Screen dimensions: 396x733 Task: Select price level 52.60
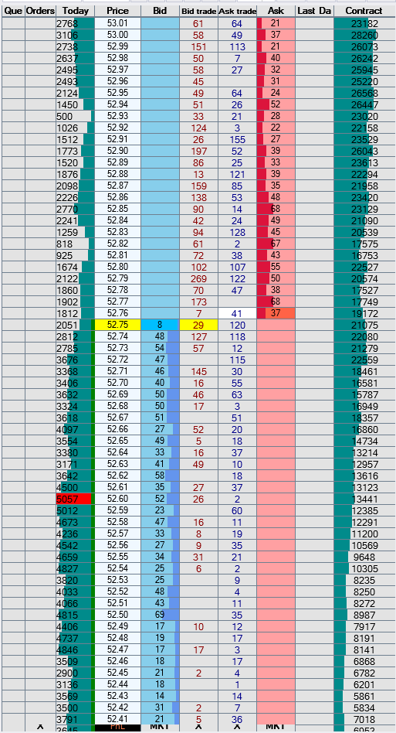(x=117, y=499)
